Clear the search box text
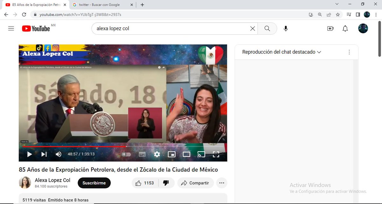The height and width of the screenshot is (204, 382). click(252, 29)
